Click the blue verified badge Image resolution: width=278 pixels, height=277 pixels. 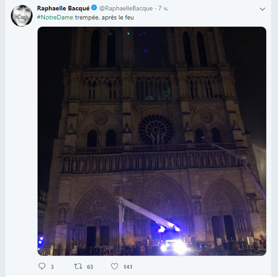click(94, 9)
